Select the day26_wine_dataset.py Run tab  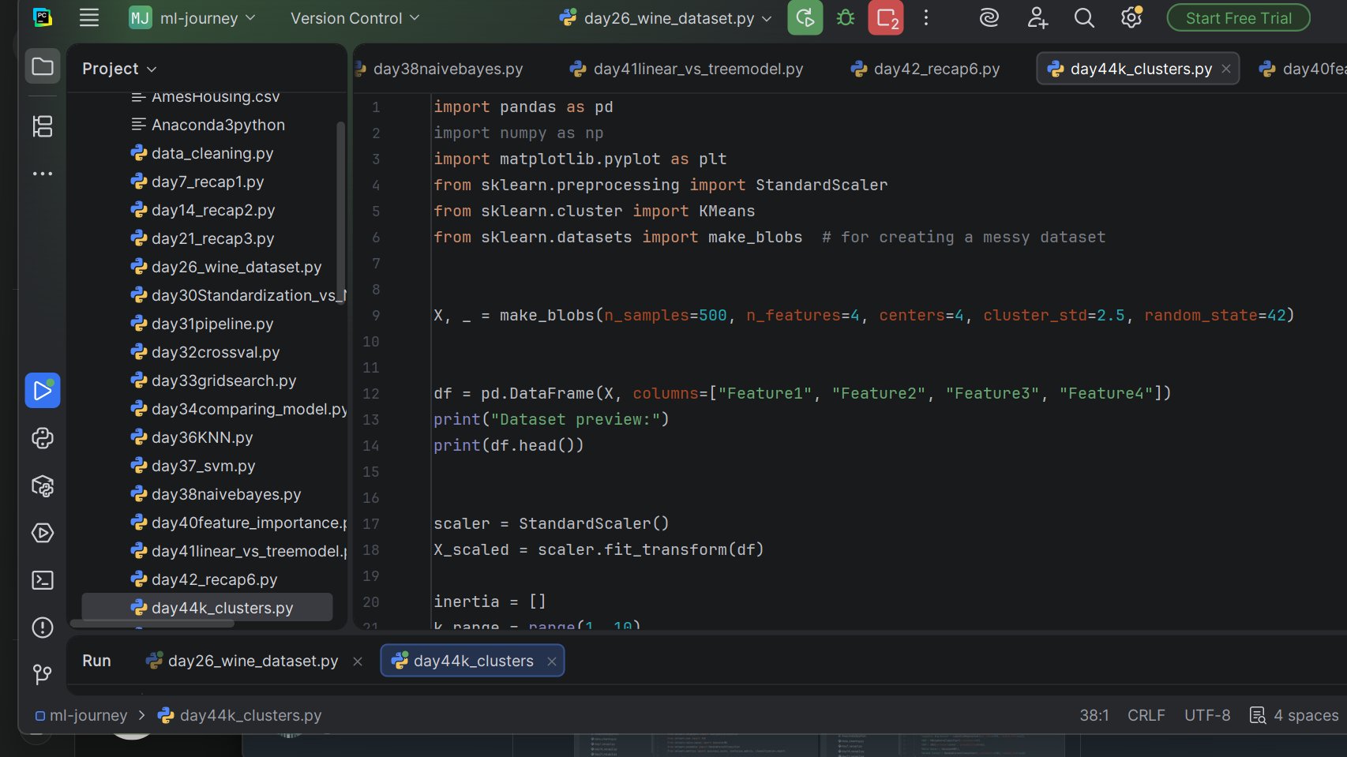(252, 661)
